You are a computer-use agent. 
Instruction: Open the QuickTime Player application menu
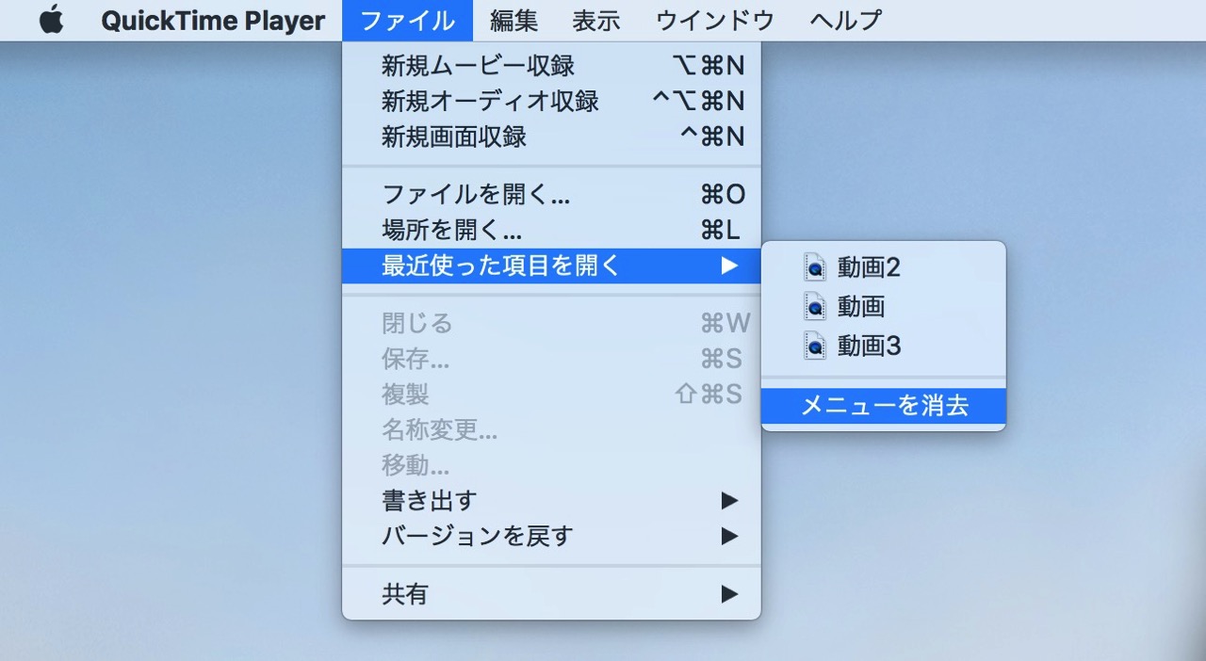[213, 20]
